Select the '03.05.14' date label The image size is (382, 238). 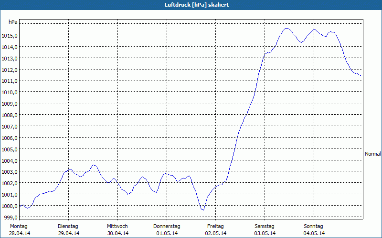(x=265, y=233)
